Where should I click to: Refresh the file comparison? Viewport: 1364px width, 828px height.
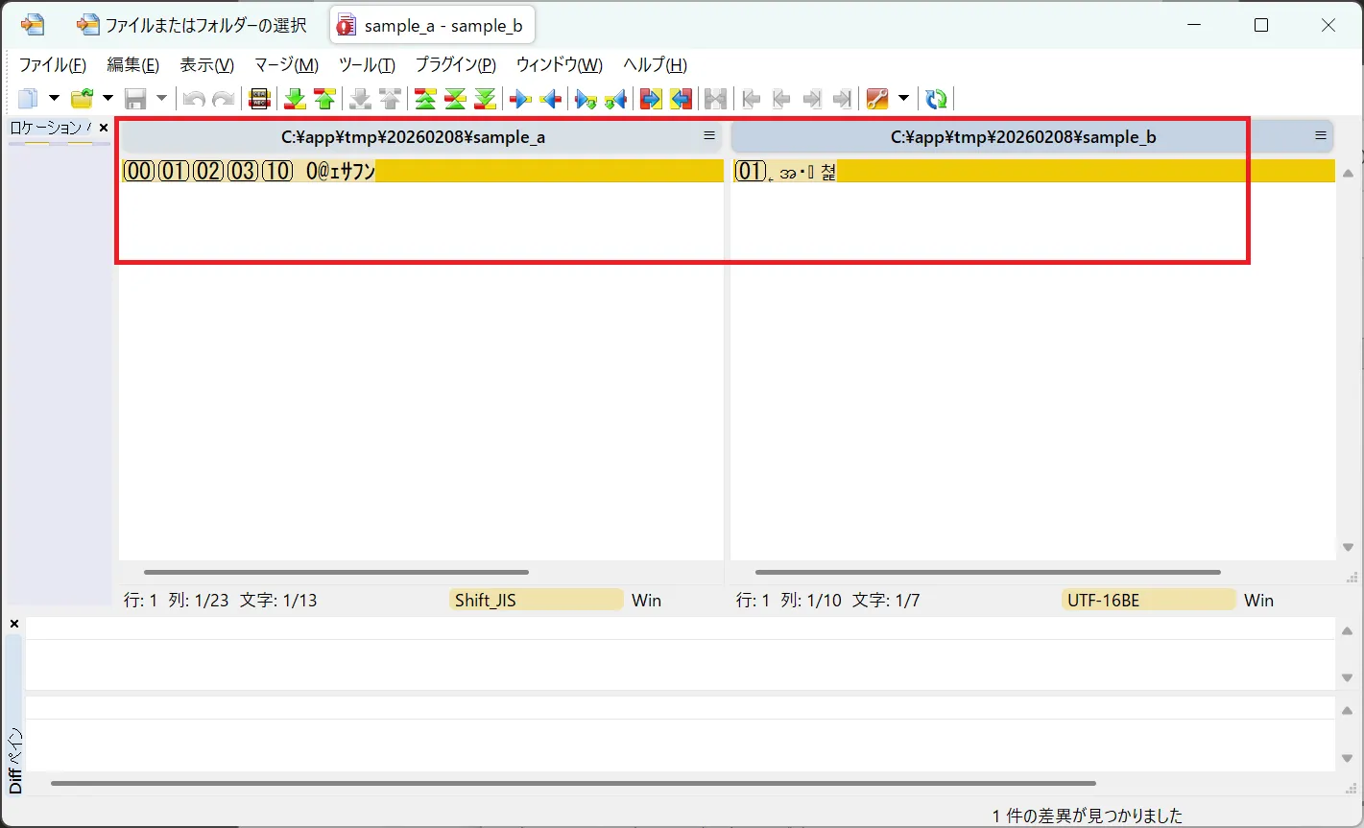pyautogui.click(x=936, y=99)
